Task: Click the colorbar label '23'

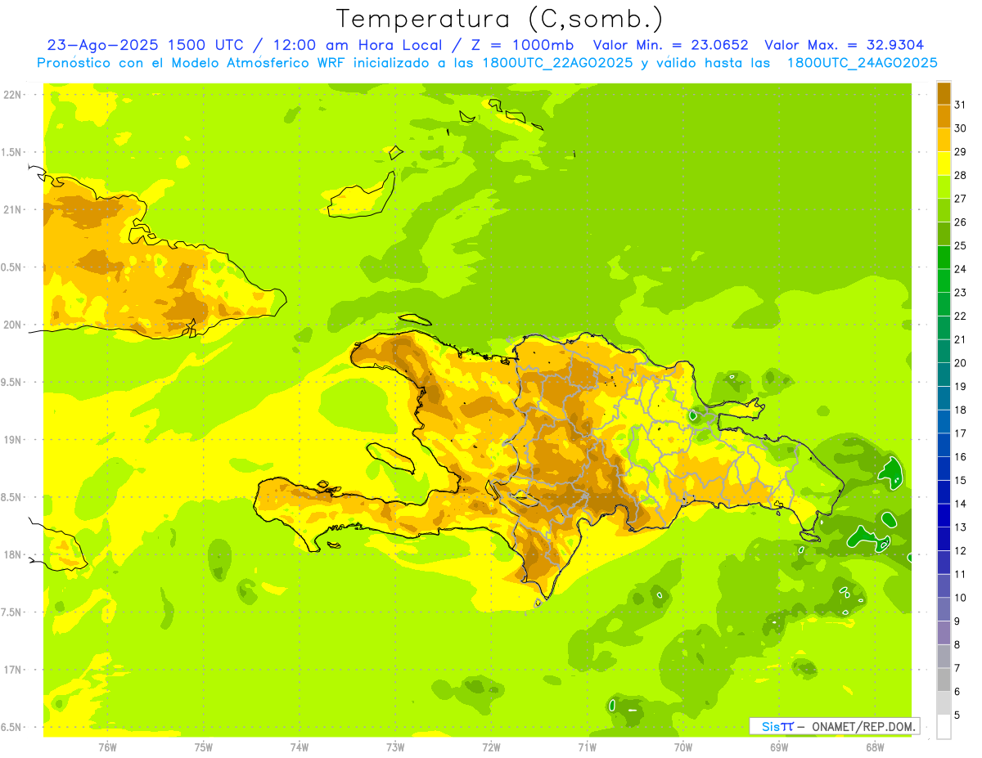Action: point(961,293)
